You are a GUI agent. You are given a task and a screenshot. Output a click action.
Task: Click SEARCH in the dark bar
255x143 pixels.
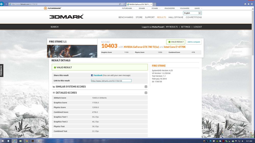(54, 27)
